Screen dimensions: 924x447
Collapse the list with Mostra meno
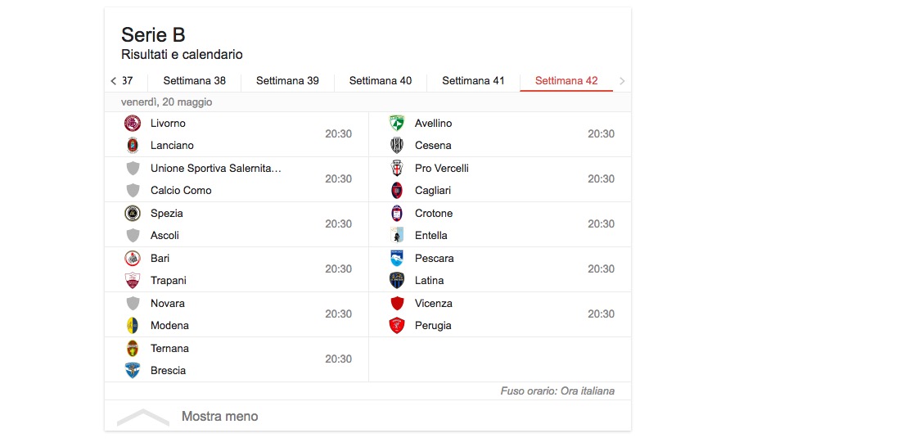[219, 417]
